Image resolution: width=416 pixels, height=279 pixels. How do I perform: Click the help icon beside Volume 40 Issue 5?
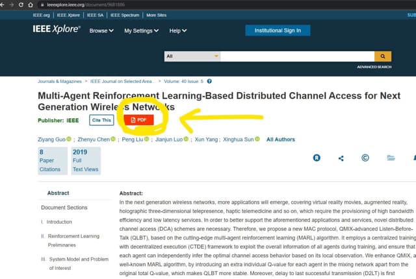[209, 82]
